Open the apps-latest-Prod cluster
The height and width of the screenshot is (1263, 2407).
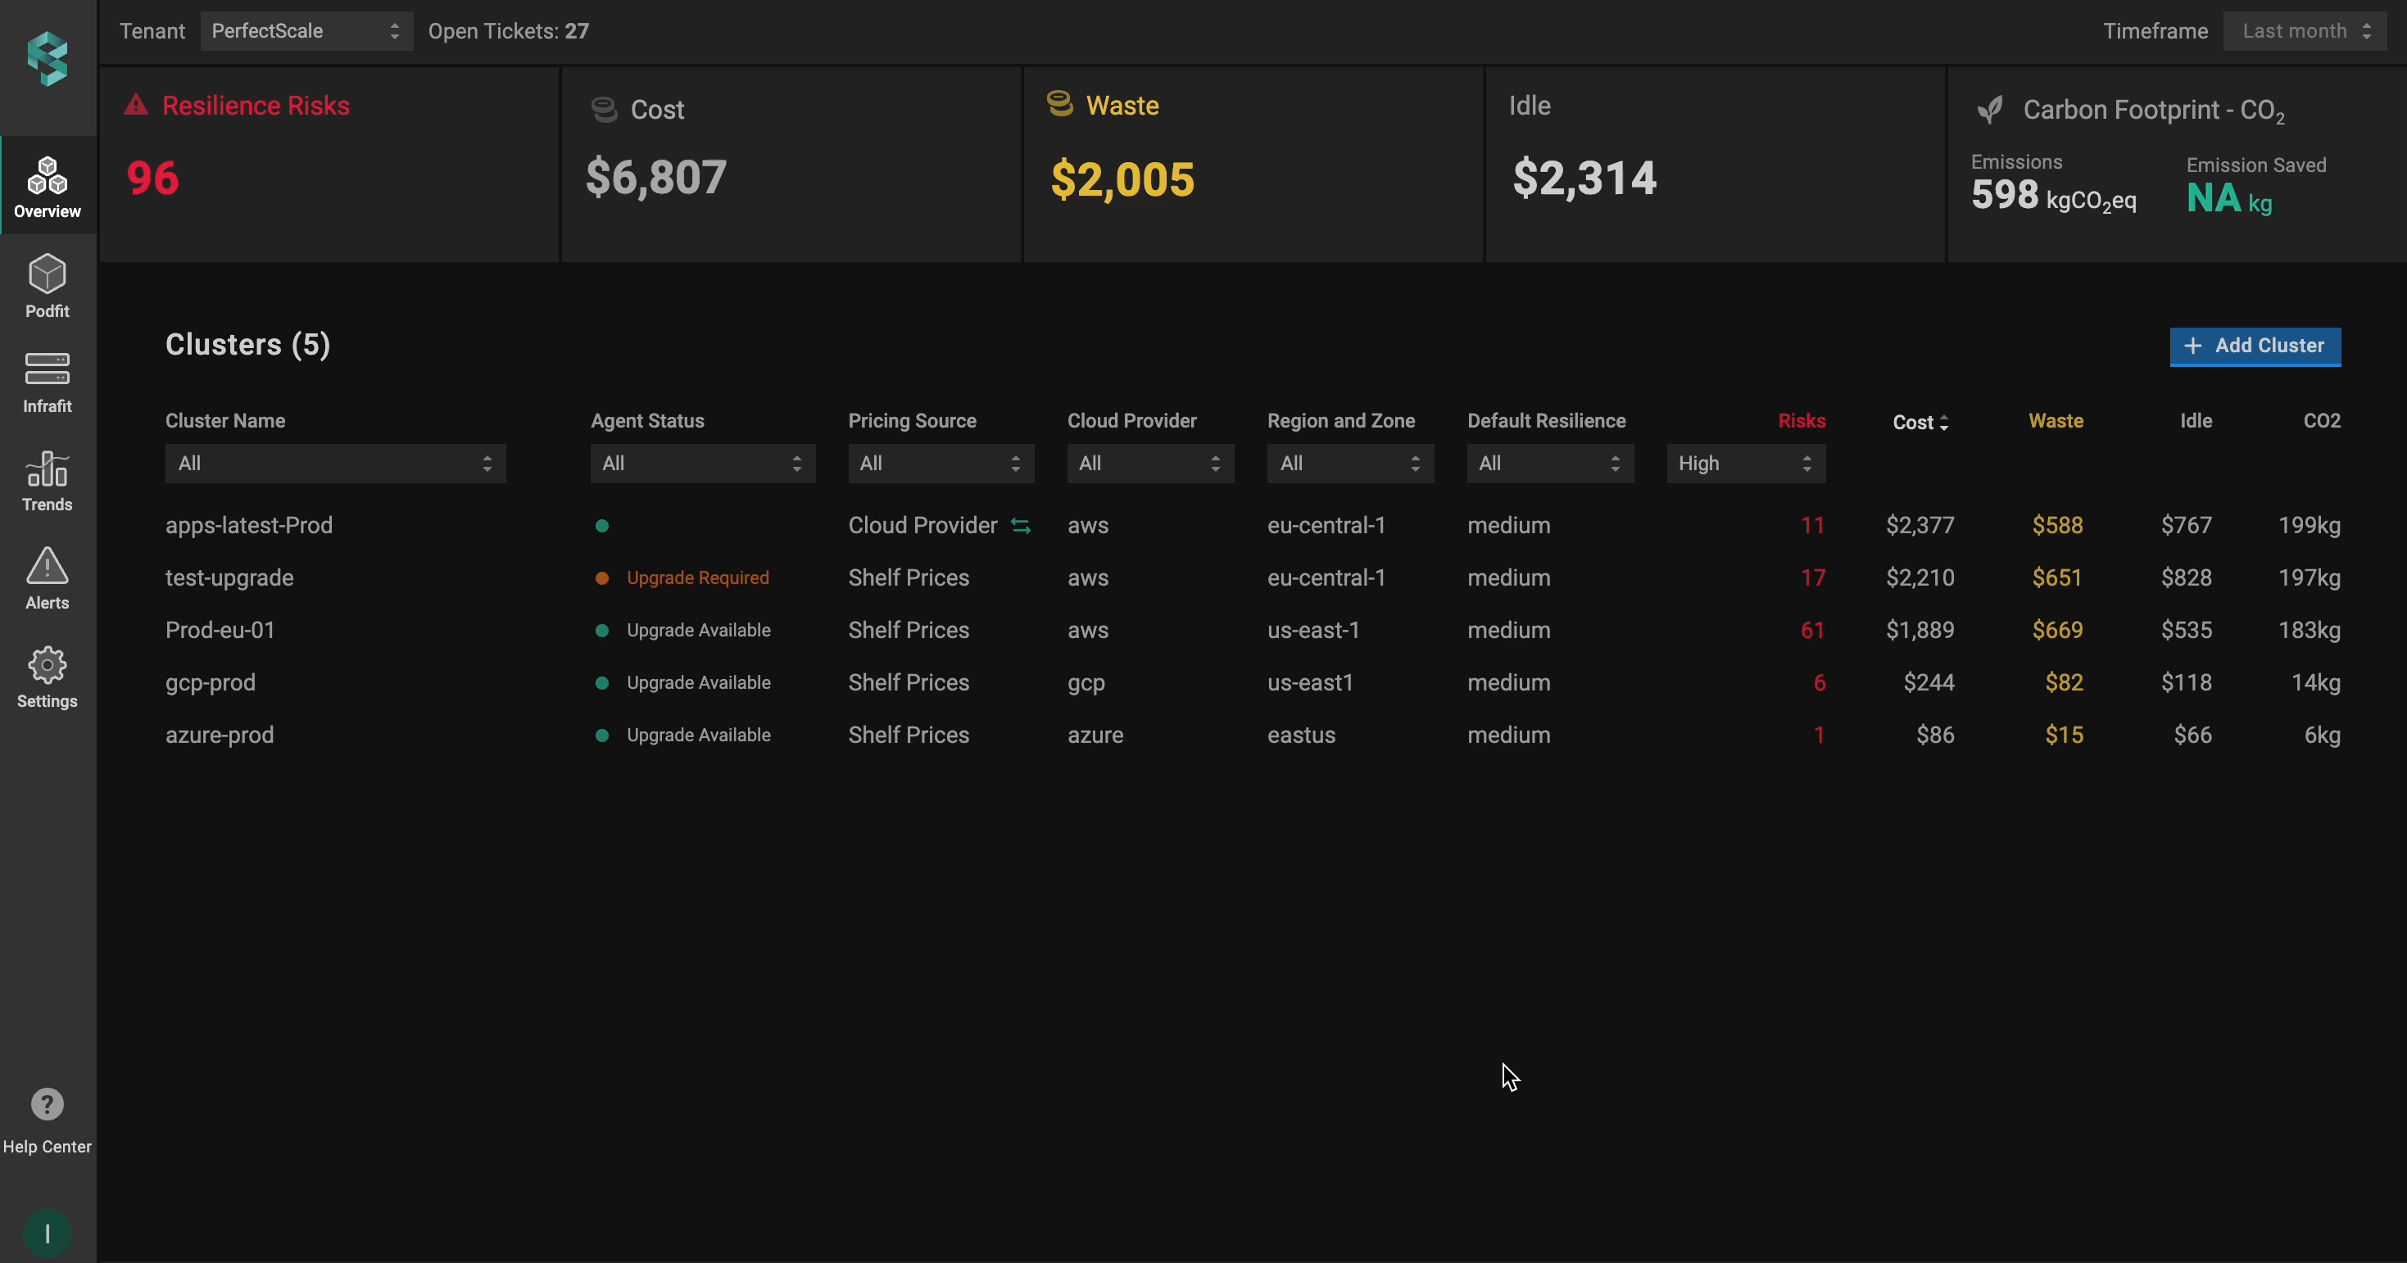(248, 525)
